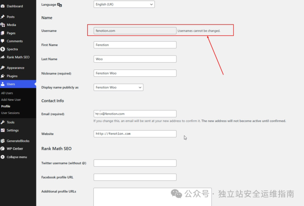Click Add New User submenu link

click(11, 100)
